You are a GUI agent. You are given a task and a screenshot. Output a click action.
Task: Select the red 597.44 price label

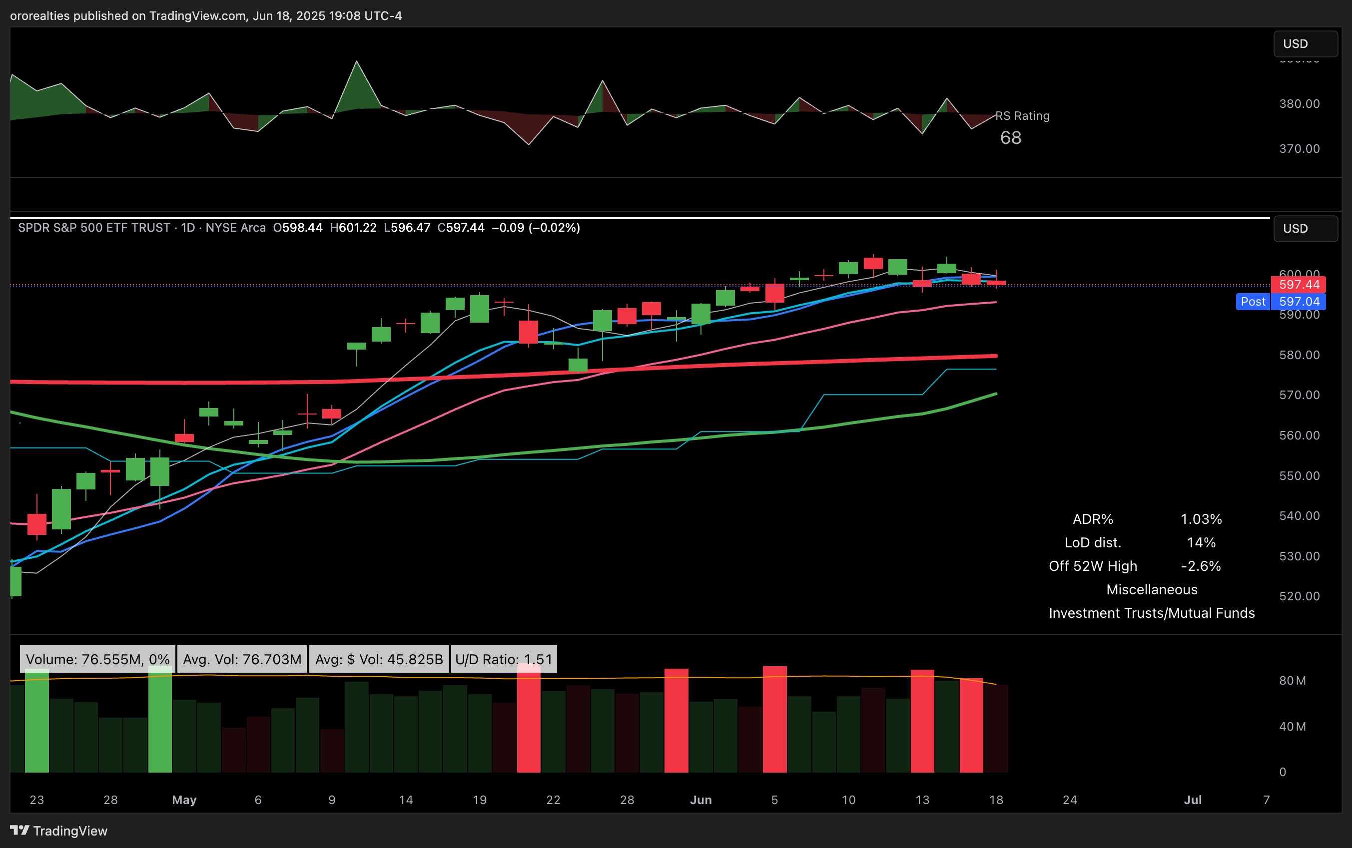tap(1299, 285)
